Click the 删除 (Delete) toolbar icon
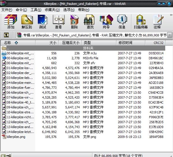 (74, 22)
